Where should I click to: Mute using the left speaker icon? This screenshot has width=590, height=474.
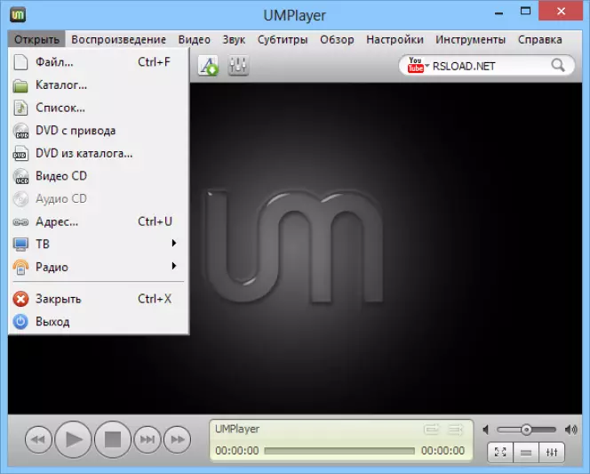point(486,430)
